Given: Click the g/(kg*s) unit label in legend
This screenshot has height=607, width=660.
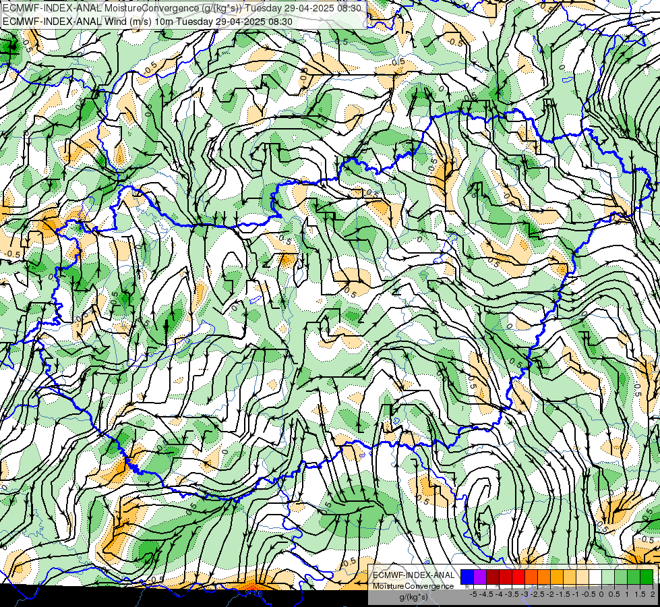Looking at the screenshot, I should (x=414, y=598).
